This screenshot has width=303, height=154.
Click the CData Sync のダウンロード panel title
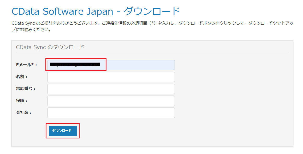point(50,47)
